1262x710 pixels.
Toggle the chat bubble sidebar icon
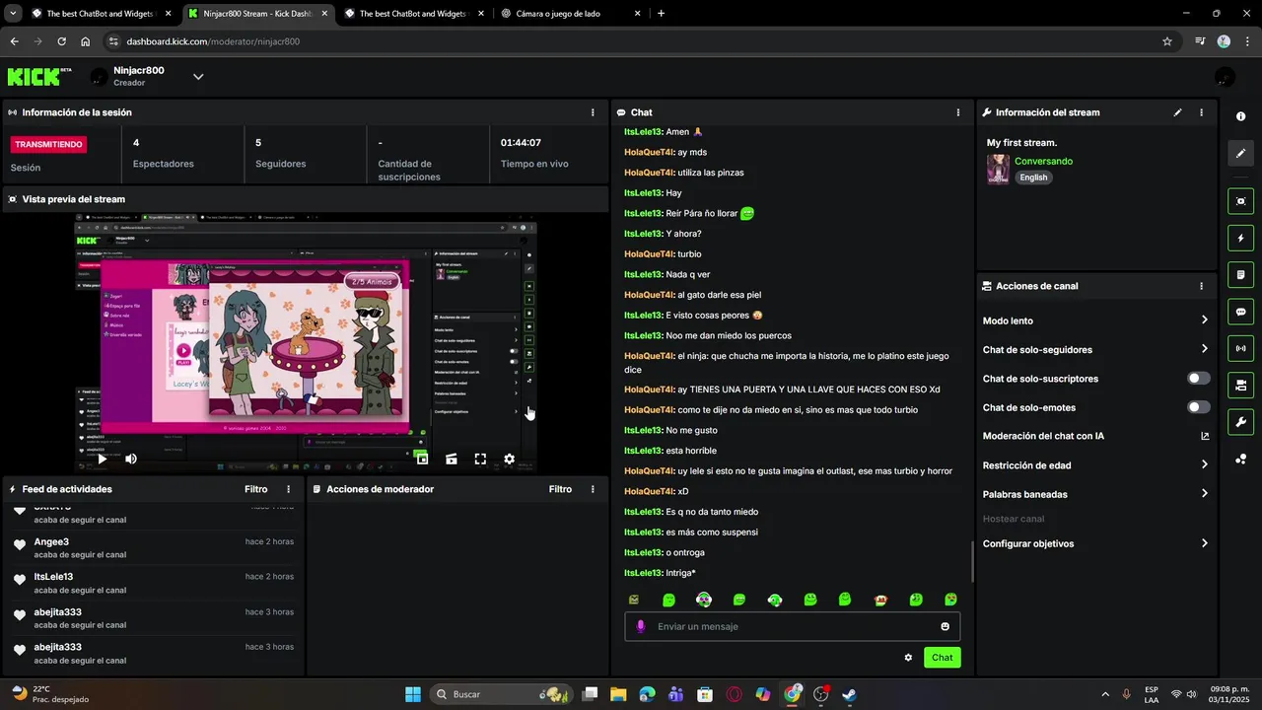click(x=1240, y=312)
